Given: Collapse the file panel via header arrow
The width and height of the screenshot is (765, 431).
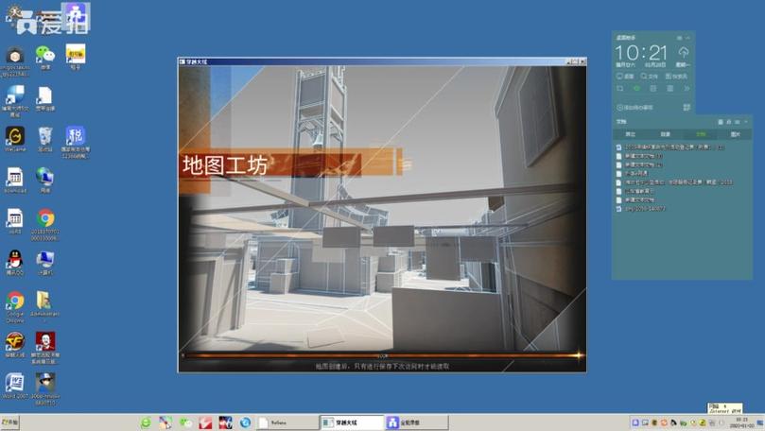Looking at the screenshot, I should [x=746, y=121].
